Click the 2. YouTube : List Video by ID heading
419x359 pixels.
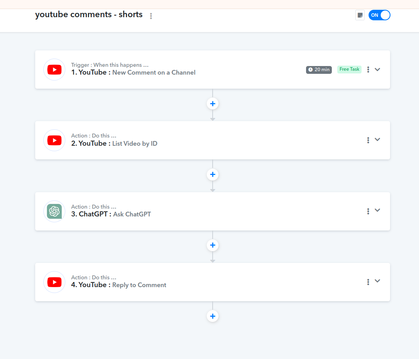[114, 143]
